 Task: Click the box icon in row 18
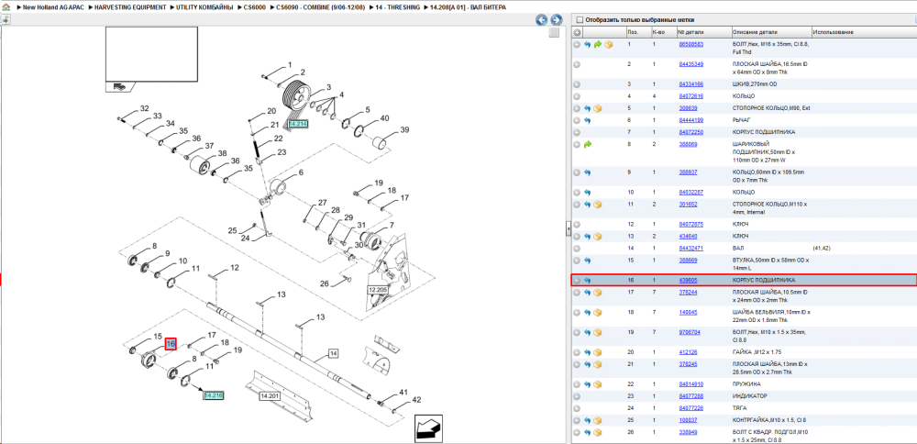pos(598,313)
